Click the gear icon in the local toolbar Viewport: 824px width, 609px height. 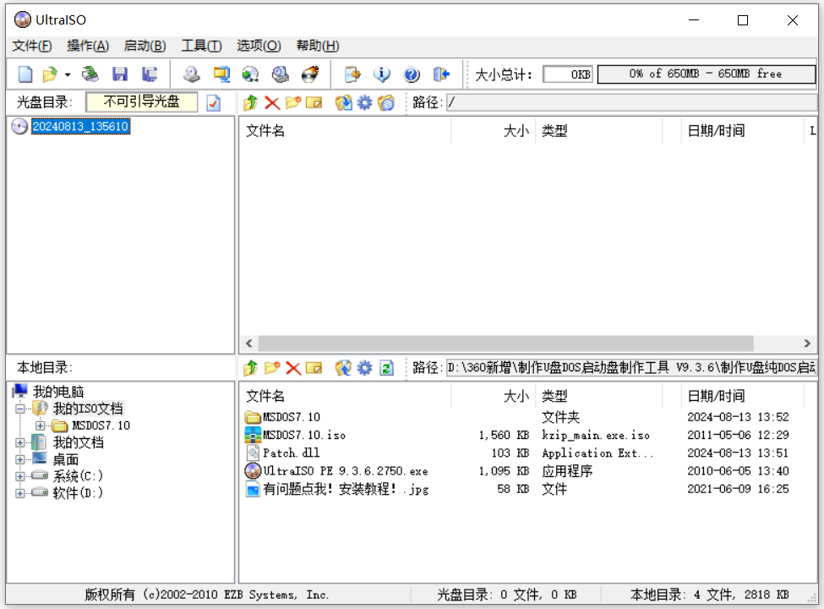coord(364,368)
